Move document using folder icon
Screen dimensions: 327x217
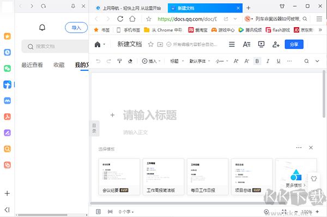pos(160,44)
